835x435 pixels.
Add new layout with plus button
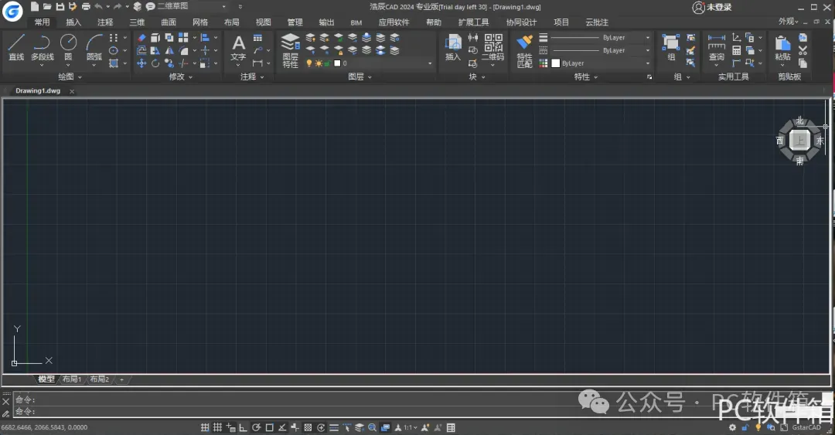(x=121, y=379)
